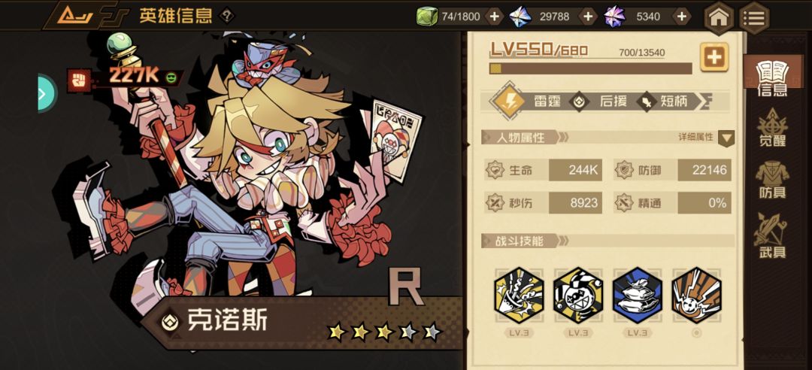Click the green smiley mood icon
This screenshot has width=812, height=370.
click(171, 78)
